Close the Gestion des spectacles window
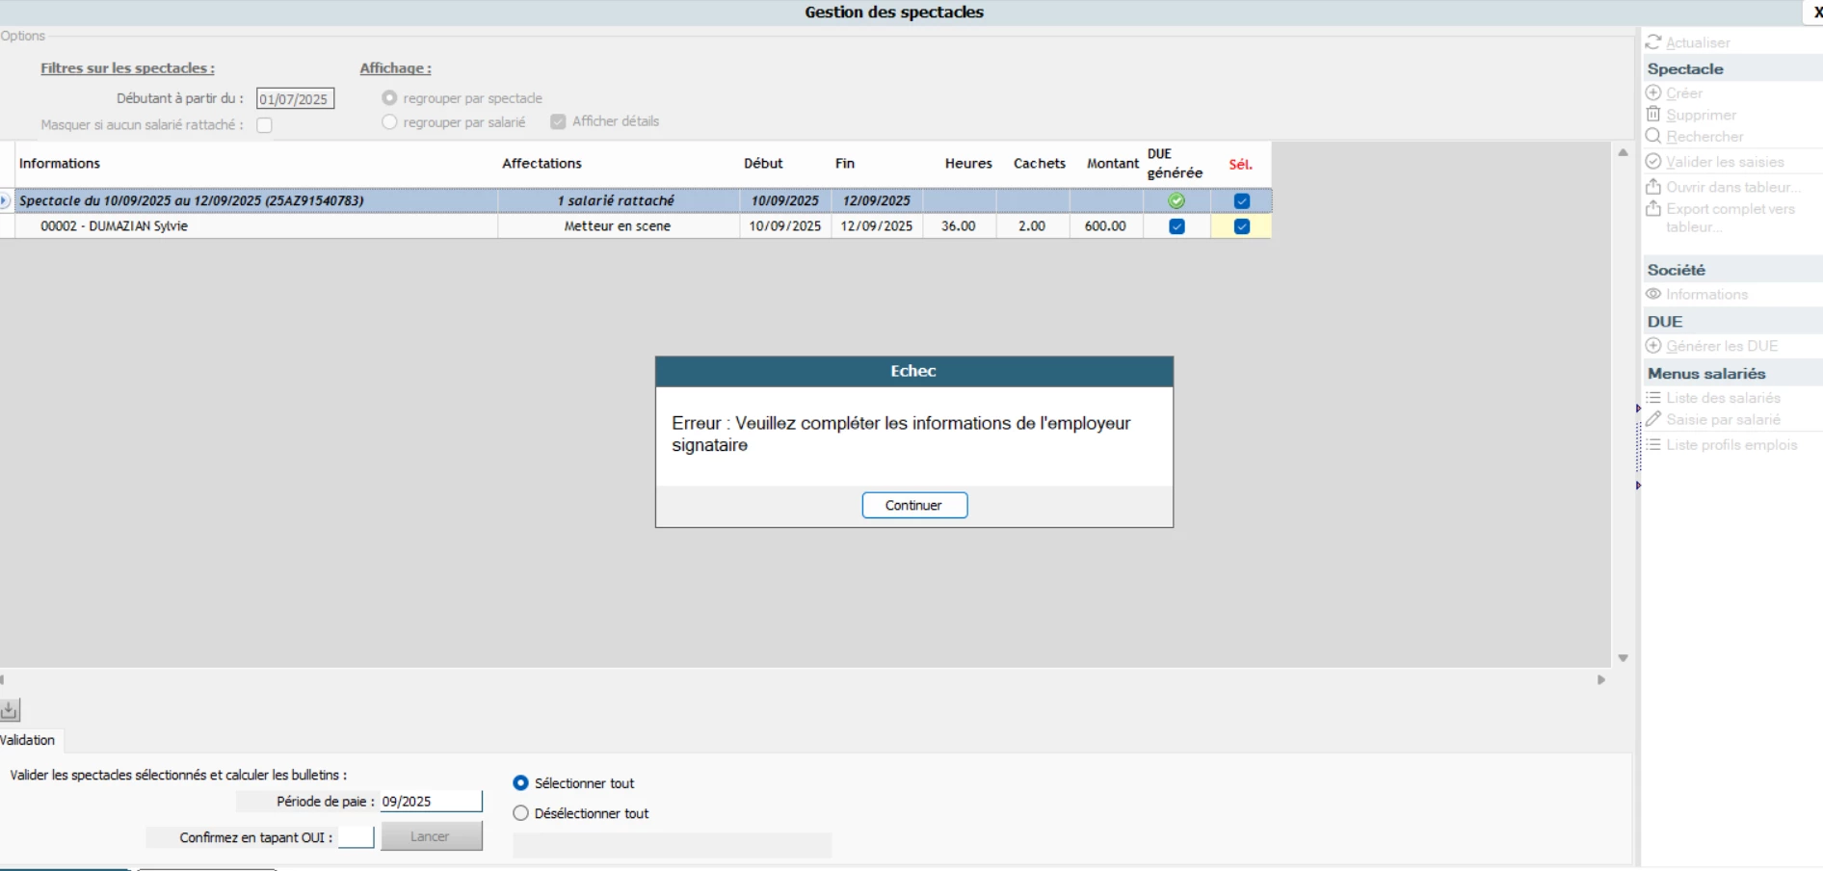Screen dimensions: 1823x871 pyautogui.click(x=1817, y=13)
